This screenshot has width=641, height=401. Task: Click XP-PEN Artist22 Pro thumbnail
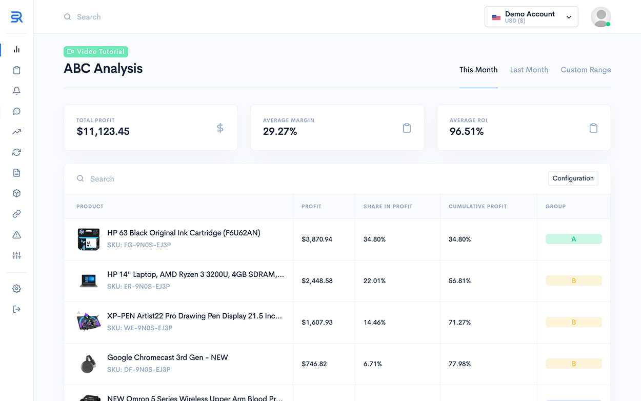(88, 322)
